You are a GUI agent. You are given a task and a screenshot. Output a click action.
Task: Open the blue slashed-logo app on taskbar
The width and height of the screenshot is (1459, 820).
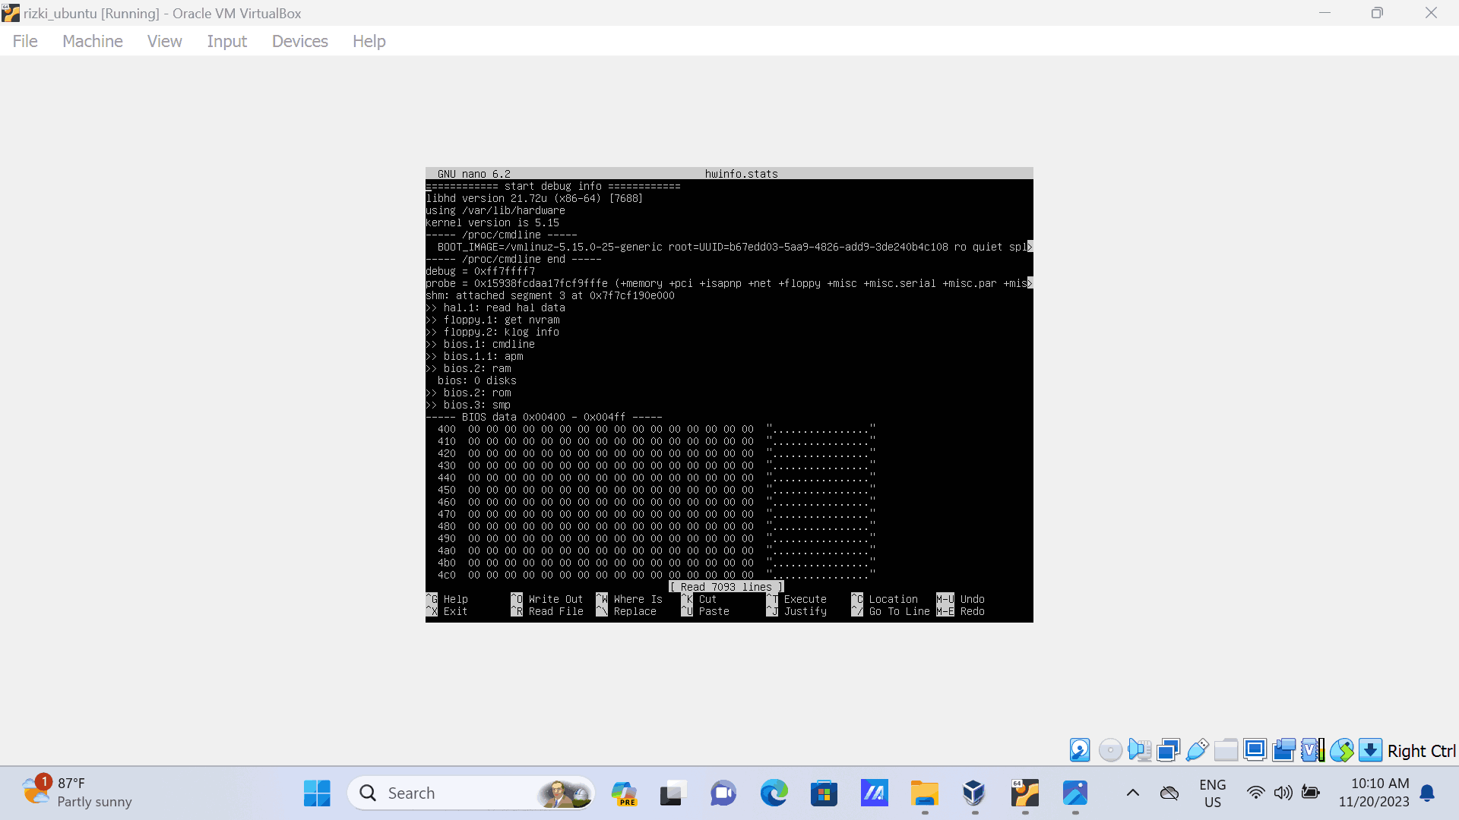pos(874,793)
